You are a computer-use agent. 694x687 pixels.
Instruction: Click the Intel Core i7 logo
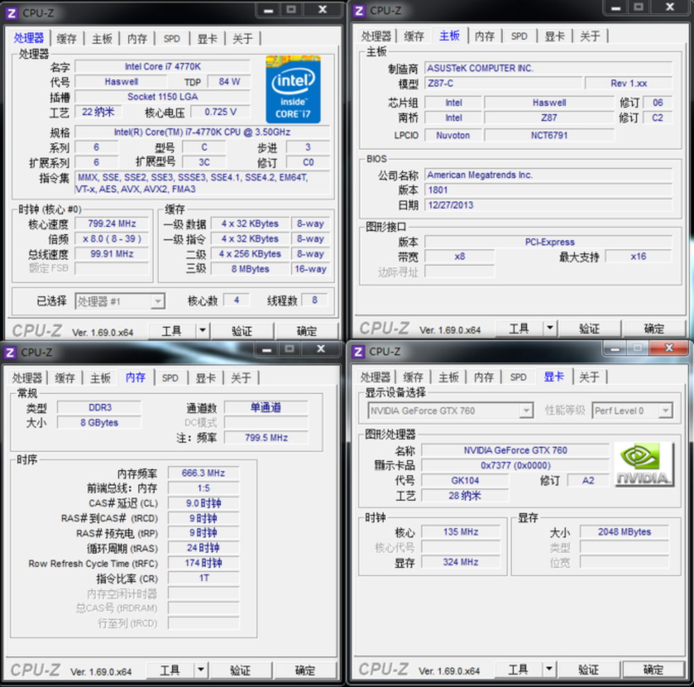293,90
